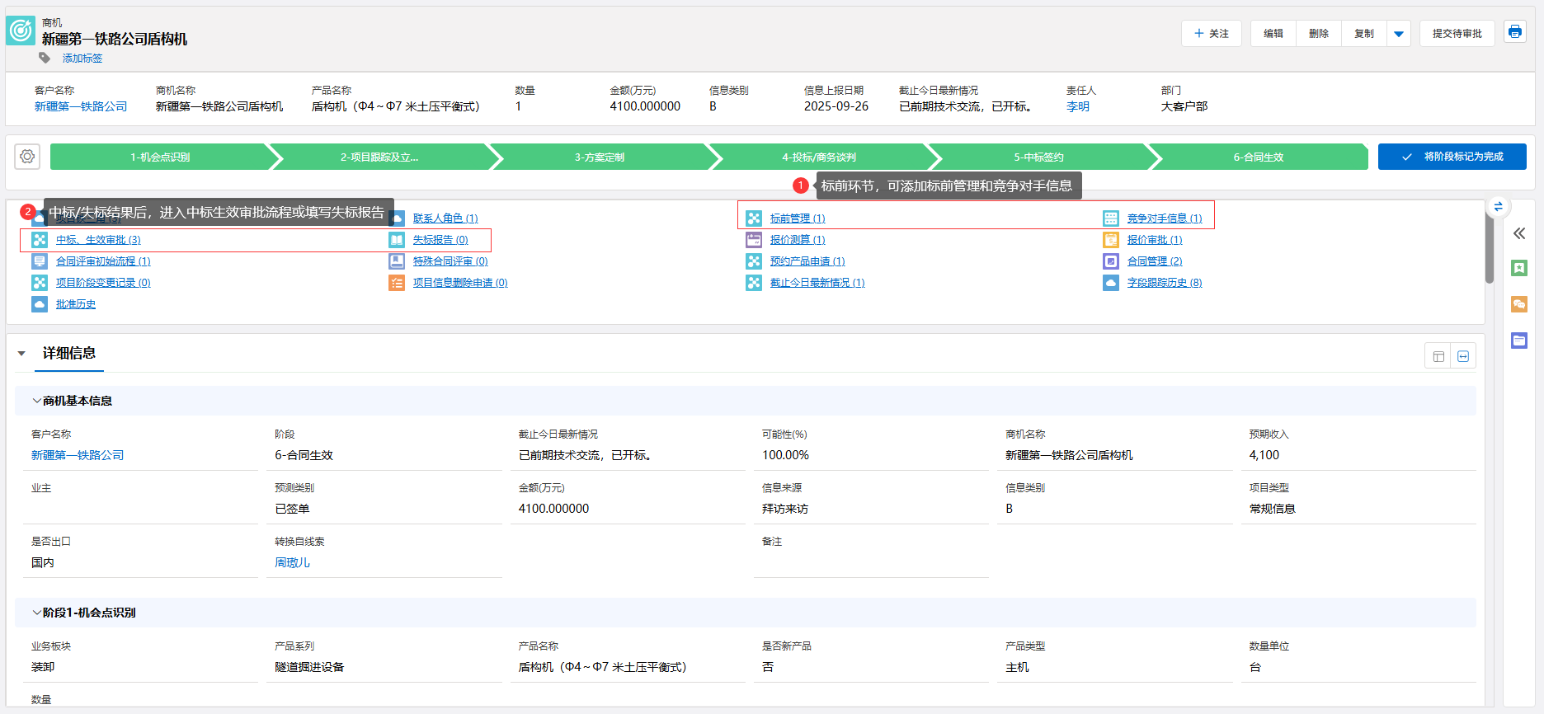Click the tag icon beside 添加标签

45,58
